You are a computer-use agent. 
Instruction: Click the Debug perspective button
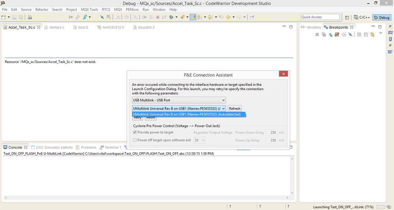click(x=382, y=17)
